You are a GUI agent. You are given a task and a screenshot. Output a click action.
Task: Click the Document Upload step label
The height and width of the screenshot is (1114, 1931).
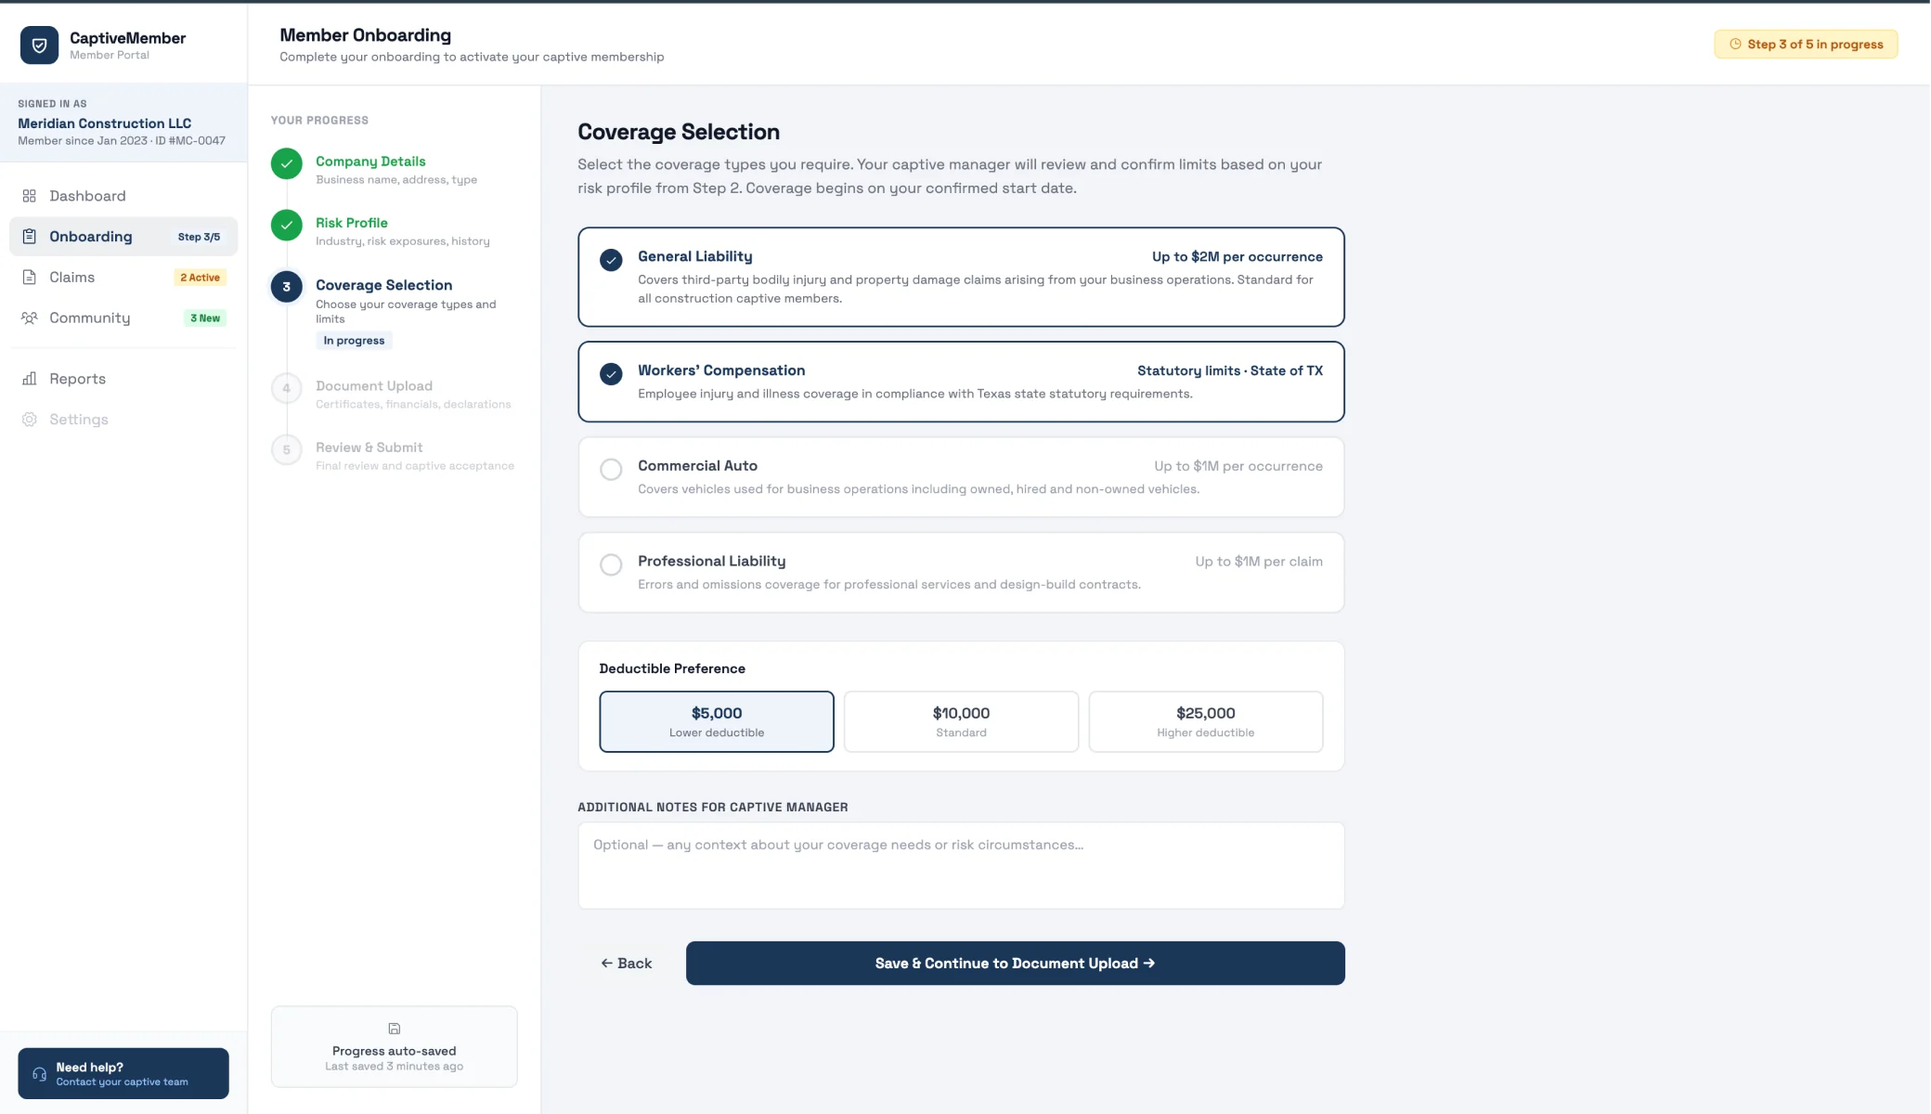click(374, 386)
